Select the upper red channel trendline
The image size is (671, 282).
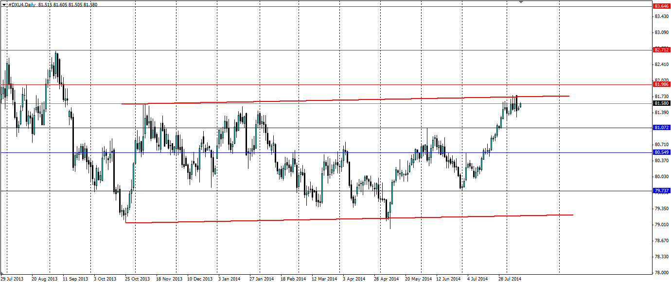[345, 100]
